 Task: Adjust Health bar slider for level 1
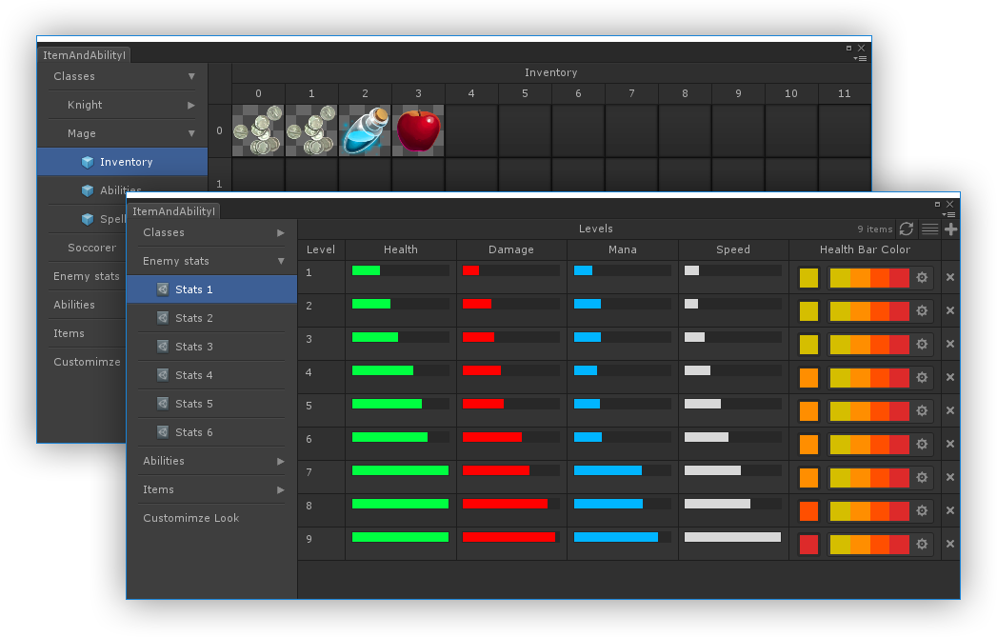(400, 270)
